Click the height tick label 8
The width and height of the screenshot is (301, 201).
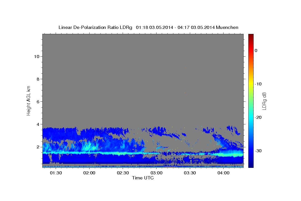tap(38, 79)
